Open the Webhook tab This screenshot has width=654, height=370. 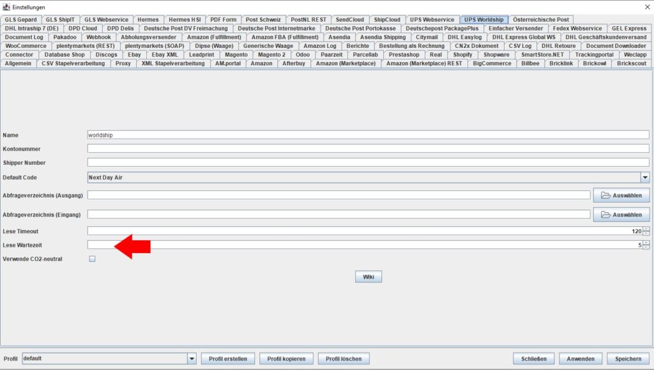[x=99, y=37]
